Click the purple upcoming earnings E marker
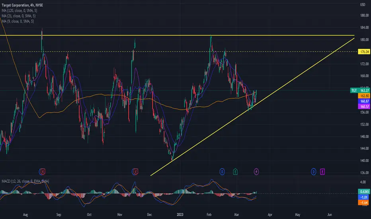This screenshot has width=371, height=219. pyautogui.click(x=322, y=171)
